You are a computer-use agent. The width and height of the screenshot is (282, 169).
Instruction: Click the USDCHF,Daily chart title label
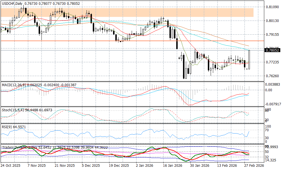tap(12, 3)
